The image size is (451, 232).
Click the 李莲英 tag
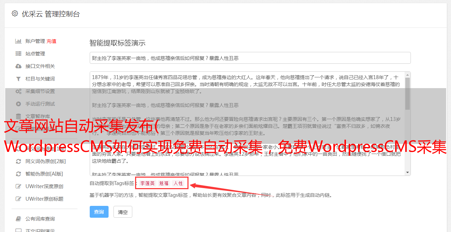[x=148, y=183]
